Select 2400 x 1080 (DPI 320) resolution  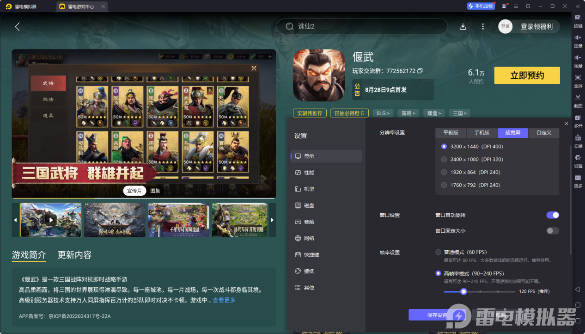(x=444, y=159)
